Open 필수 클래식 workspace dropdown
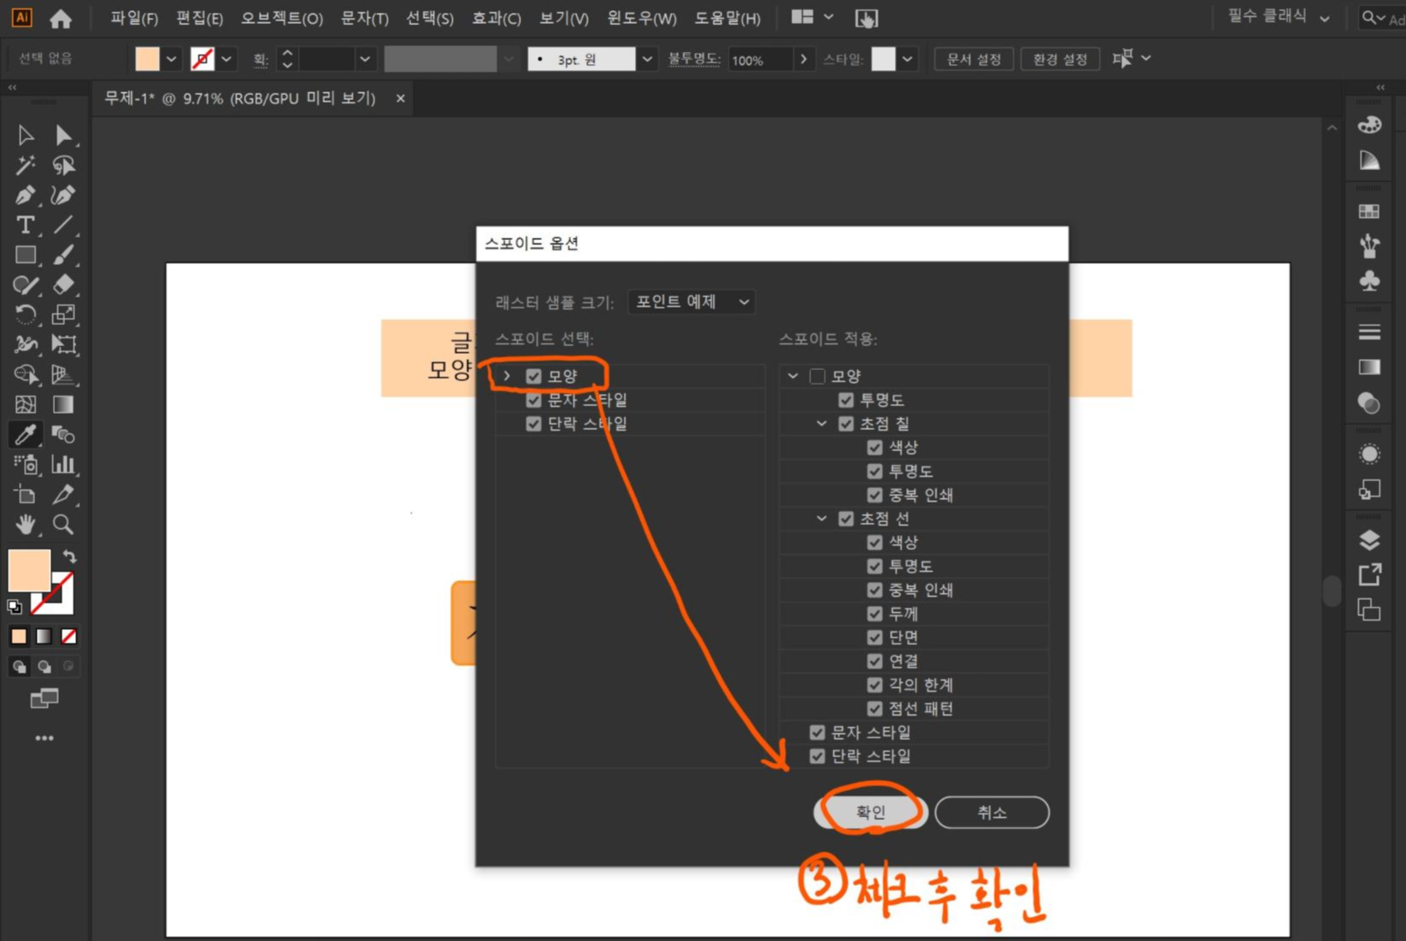Screen dimensions: 1406x941 (x=1278, y=17)
